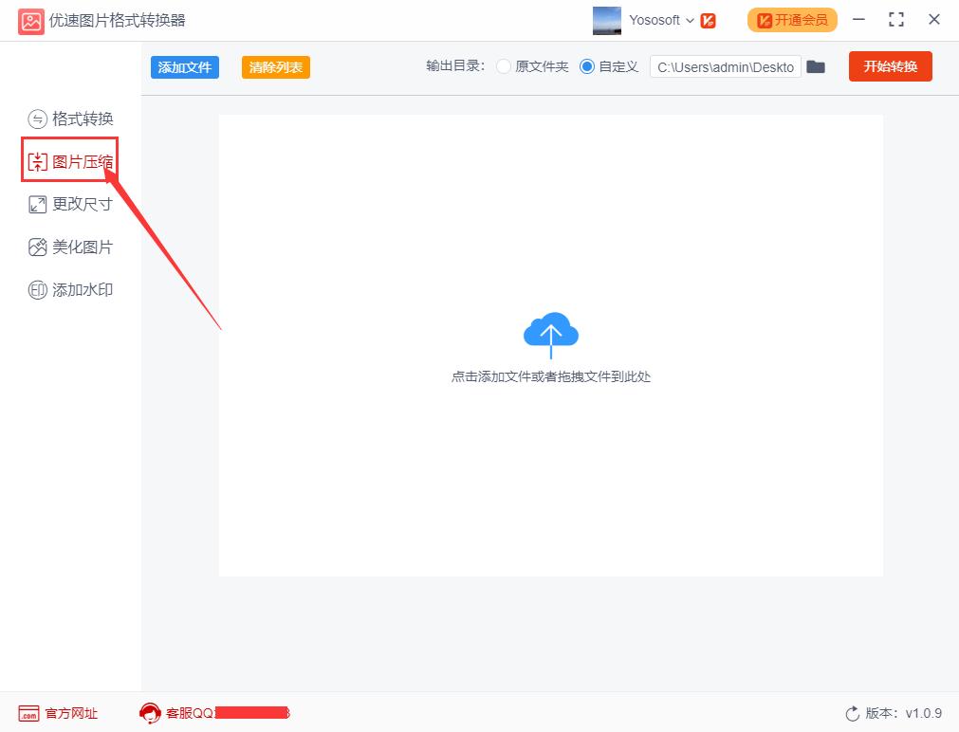The image size is (959, 732).
Task: Switch to the 更改尺寸 resize tool
Action: [70, 203]
